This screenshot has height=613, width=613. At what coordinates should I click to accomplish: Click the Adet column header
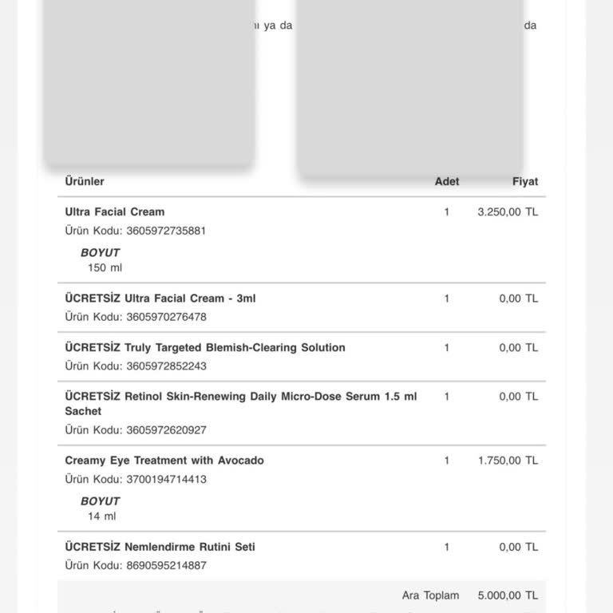pyautogui.click(x=447, y=181)
